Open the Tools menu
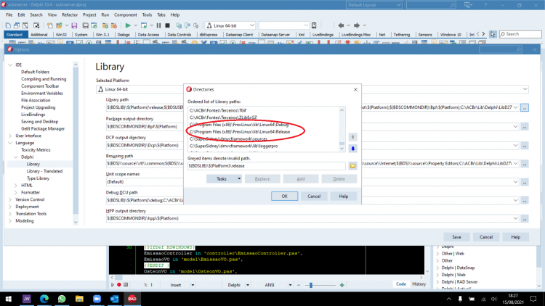The width and height of the screenshot is (545, 306). [147, 15]
